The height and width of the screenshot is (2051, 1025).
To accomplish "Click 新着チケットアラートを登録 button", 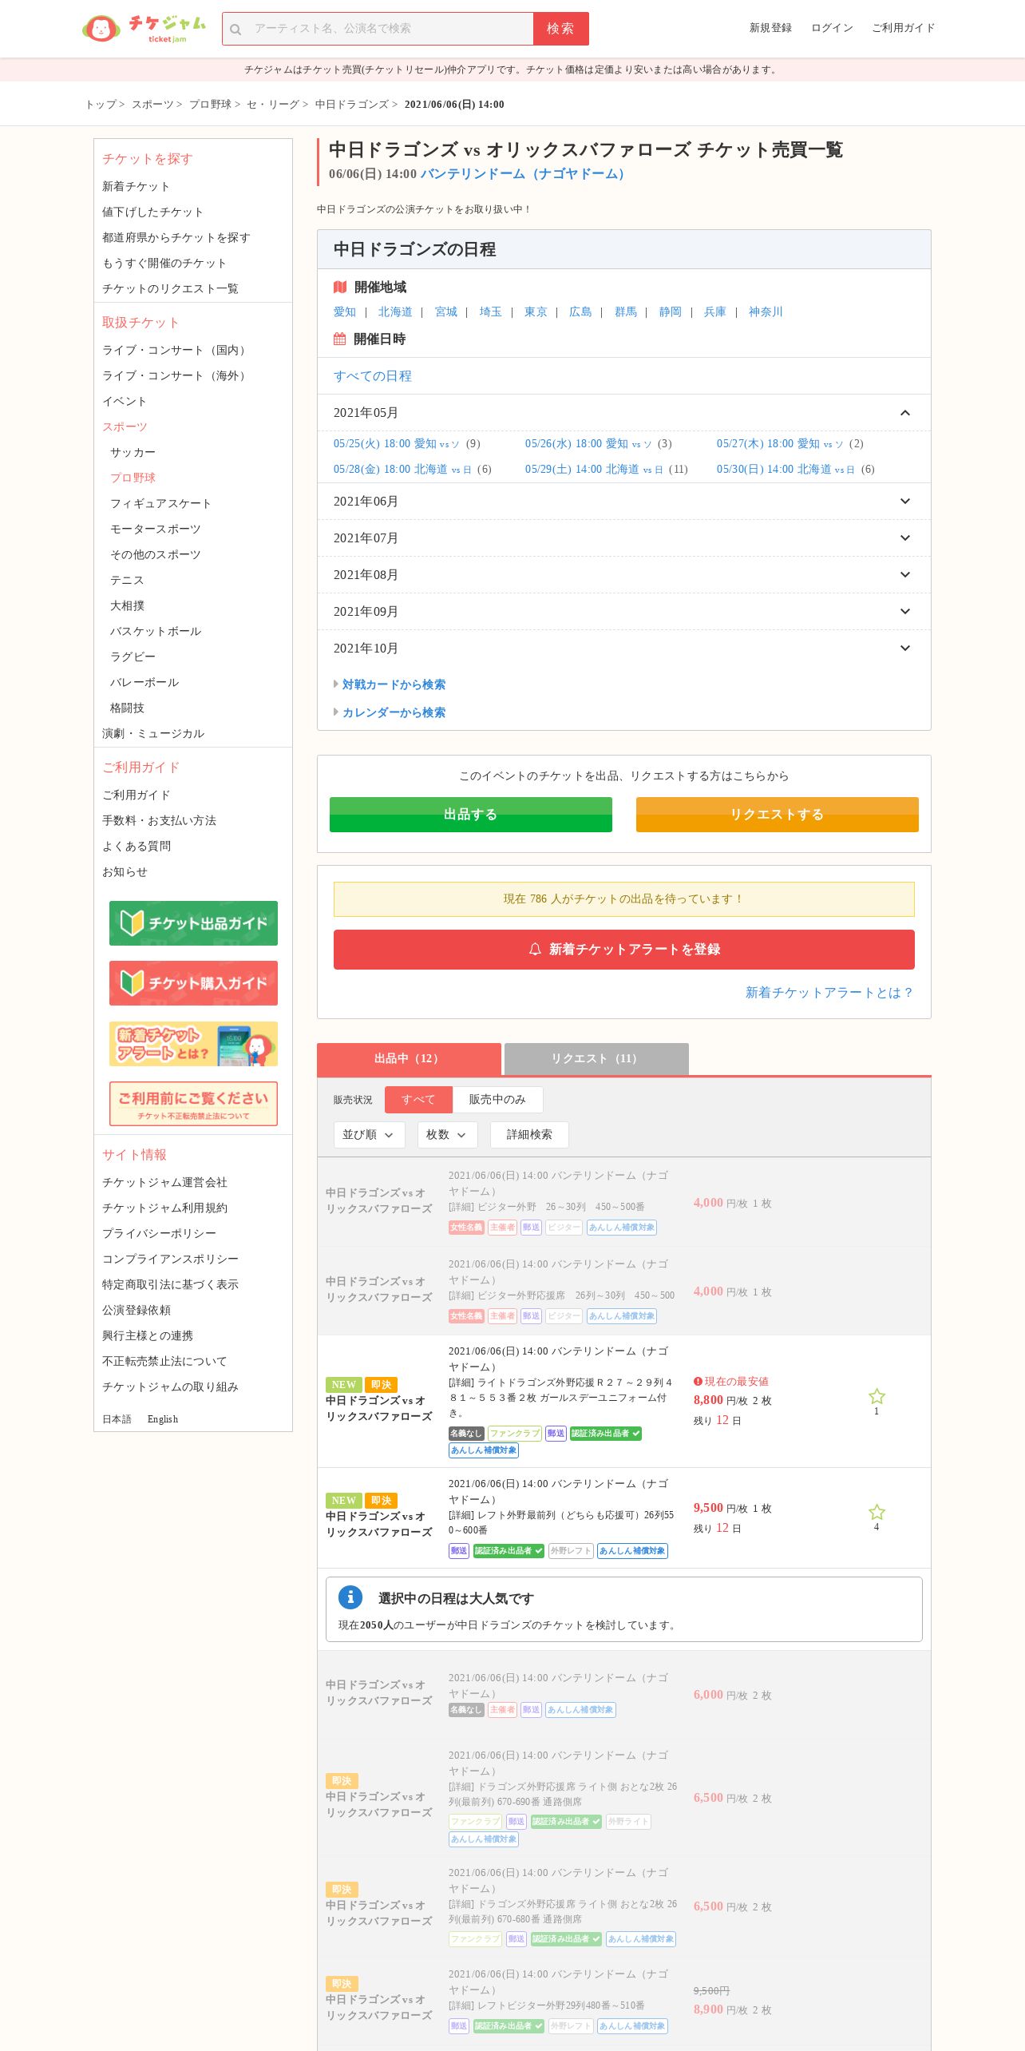I will pyautogui.click(x=624, y=950).
